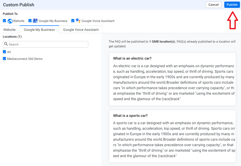Uncheck the Google My Business checkbox
The width and height of the screenshot is (241, 166).
click(x=30, y=21)
